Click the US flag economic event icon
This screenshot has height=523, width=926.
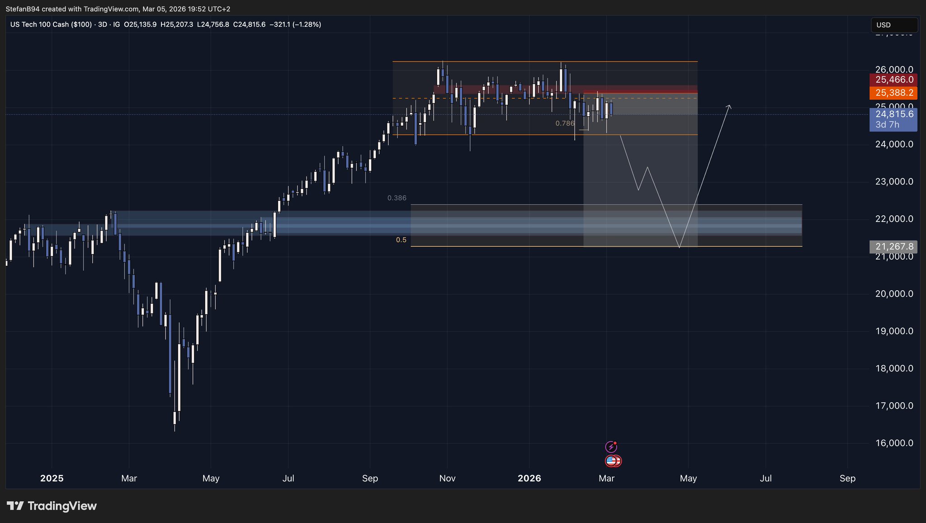click(x=612, y=461)
